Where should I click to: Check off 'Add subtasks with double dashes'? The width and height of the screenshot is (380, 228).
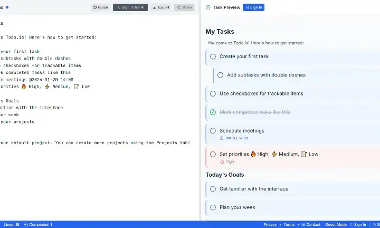[220, 75]
